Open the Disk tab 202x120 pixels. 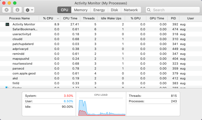(114, 10)
